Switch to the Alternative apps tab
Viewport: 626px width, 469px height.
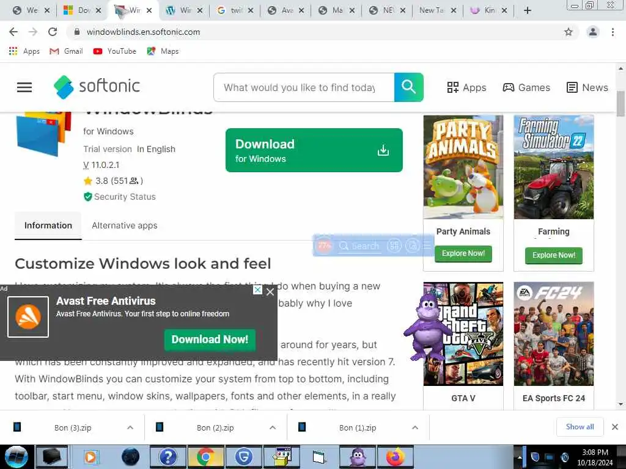(125, 225)
